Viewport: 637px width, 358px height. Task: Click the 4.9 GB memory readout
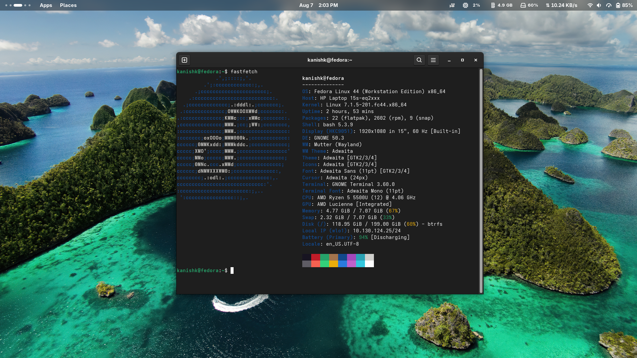[x=505, y=5]
